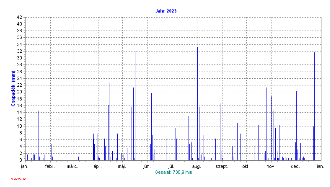Click the "dec." month label
331x188 pixels.
(295, 167)
